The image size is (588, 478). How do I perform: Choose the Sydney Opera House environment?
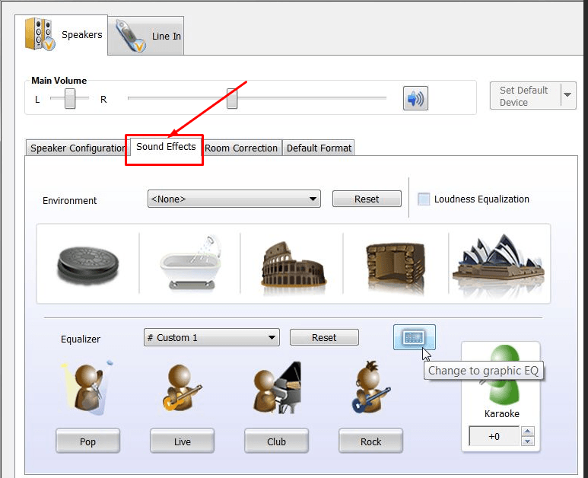pos(498,263)
